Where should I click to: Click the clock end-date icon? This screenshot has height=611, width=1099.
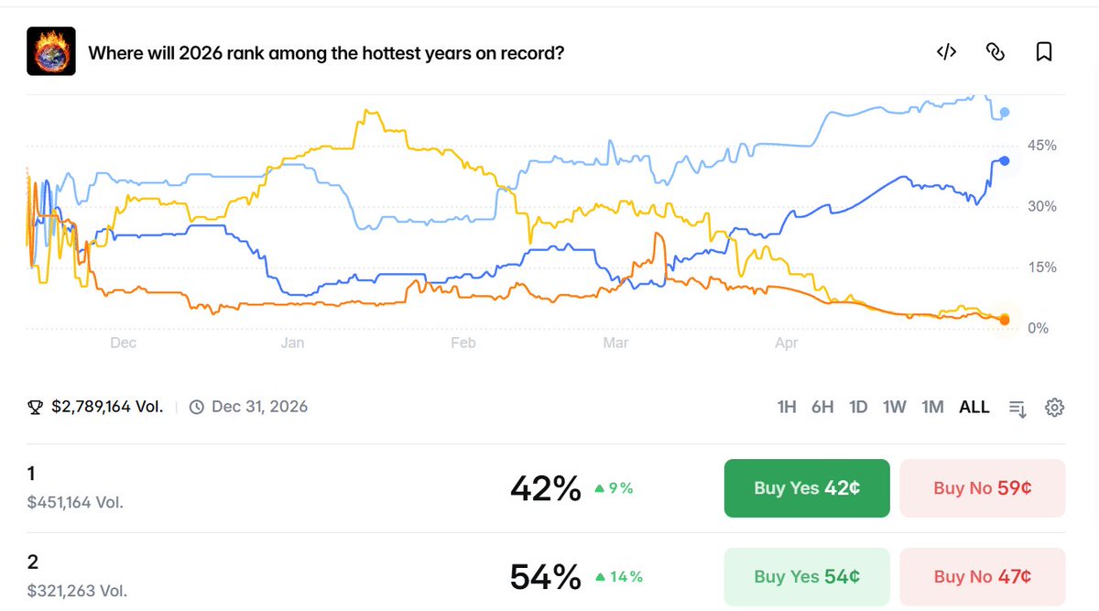[196, 408]
